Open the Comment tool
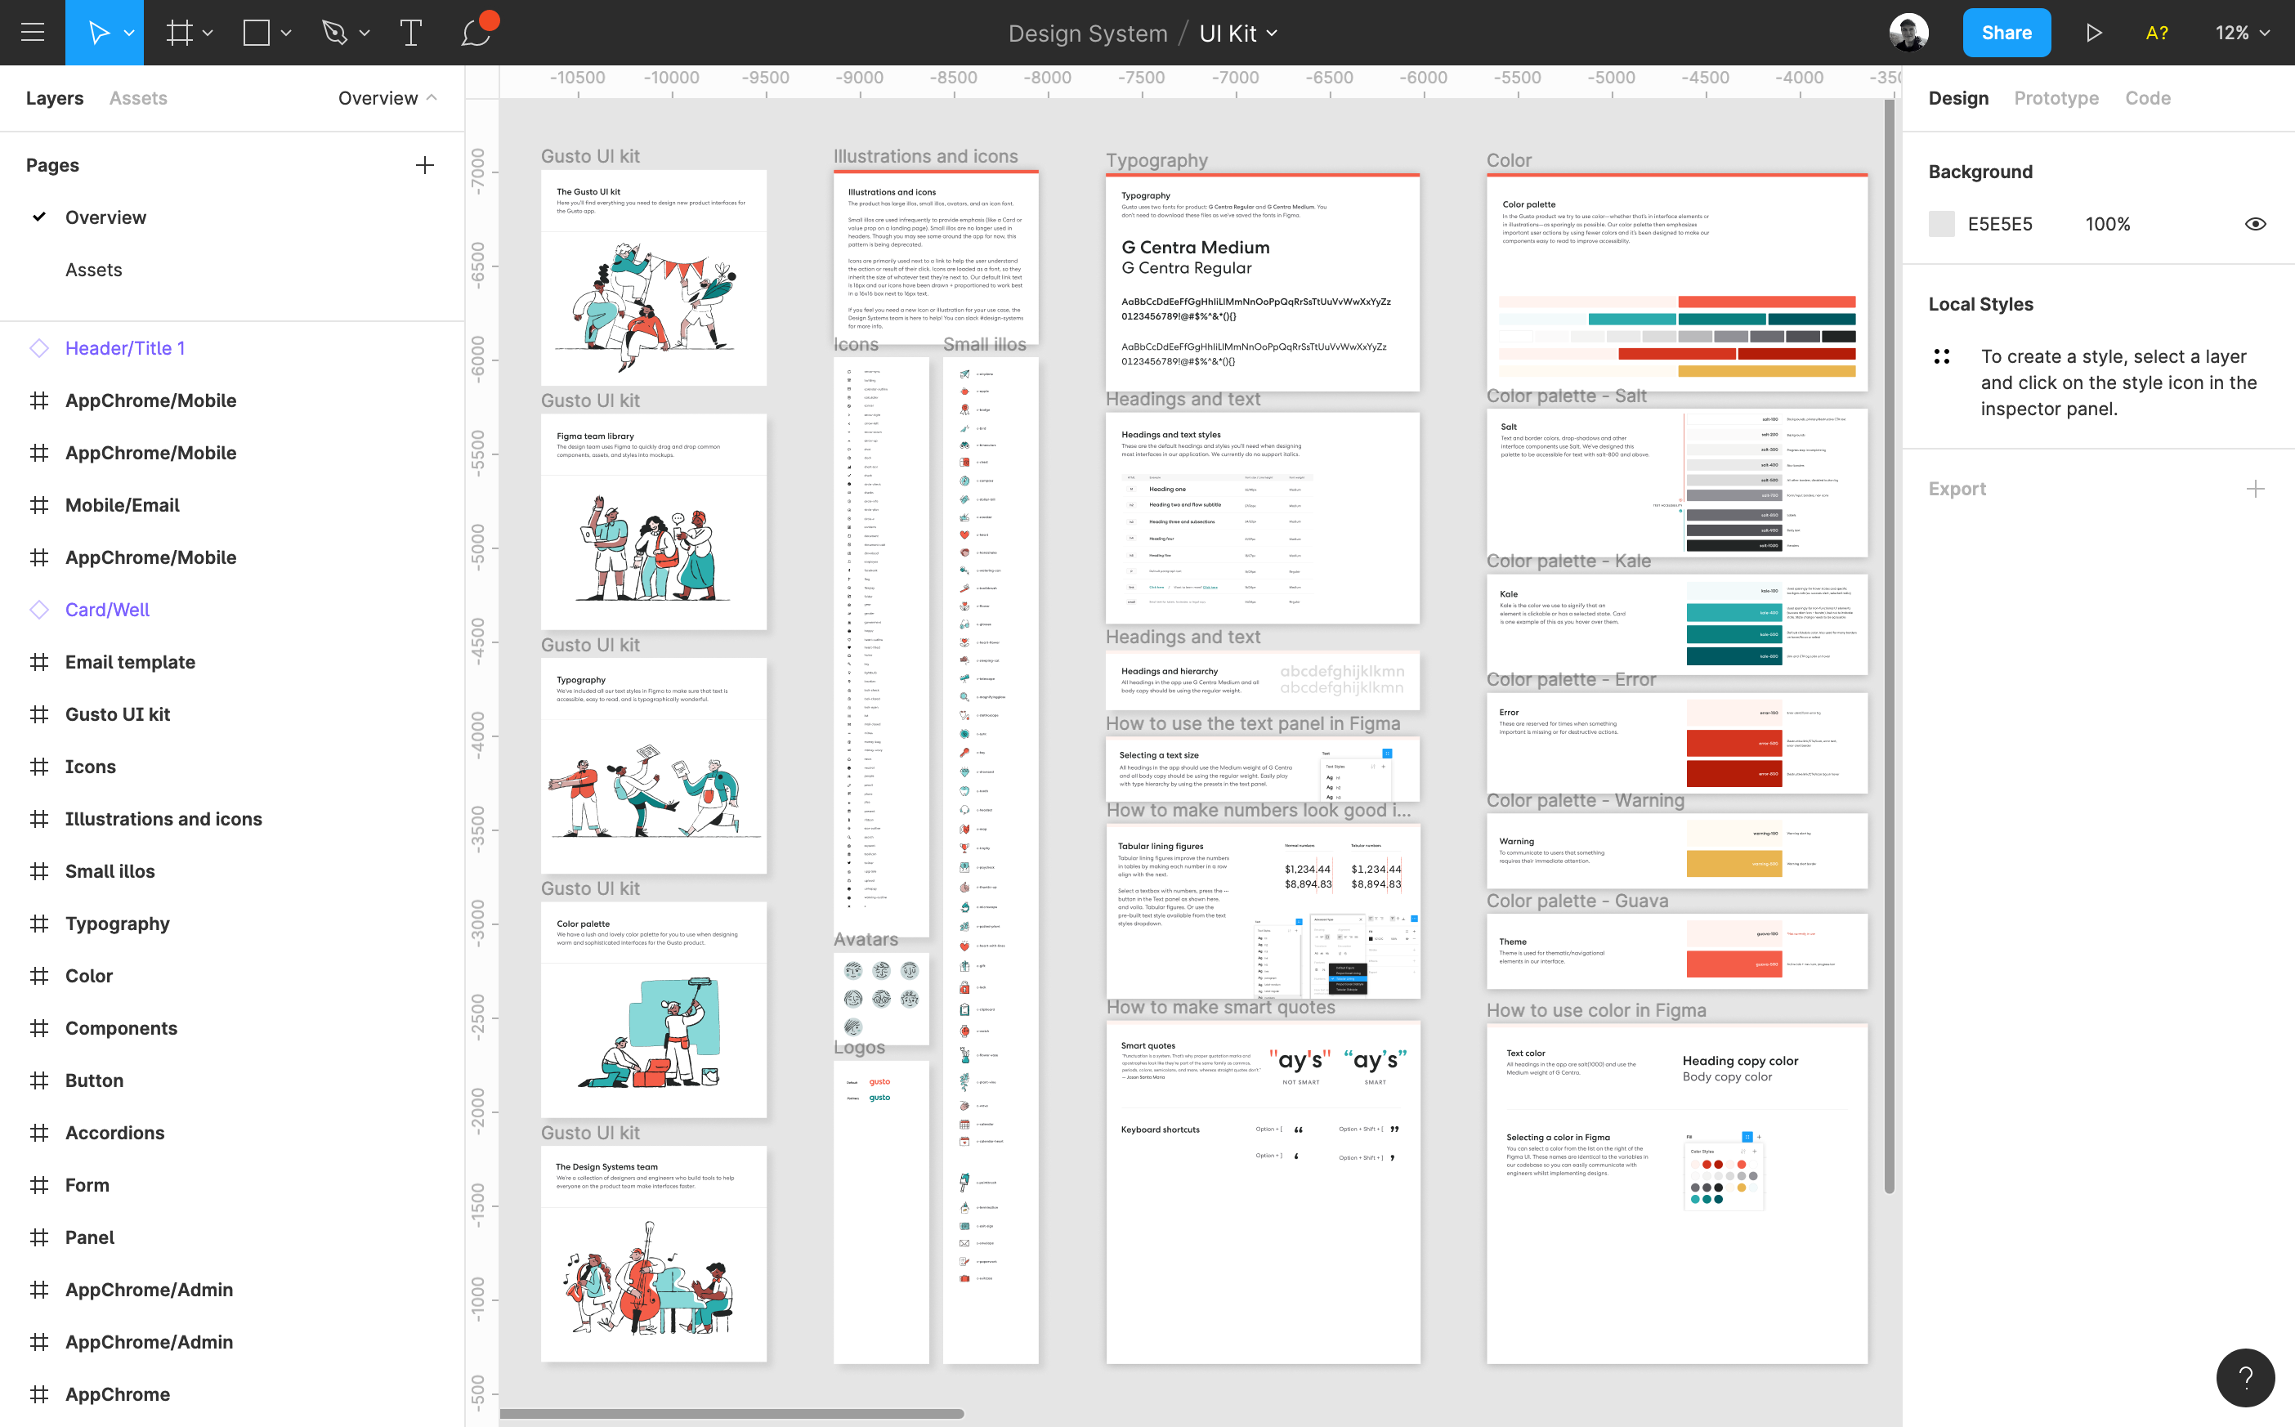 pos(476,32)
